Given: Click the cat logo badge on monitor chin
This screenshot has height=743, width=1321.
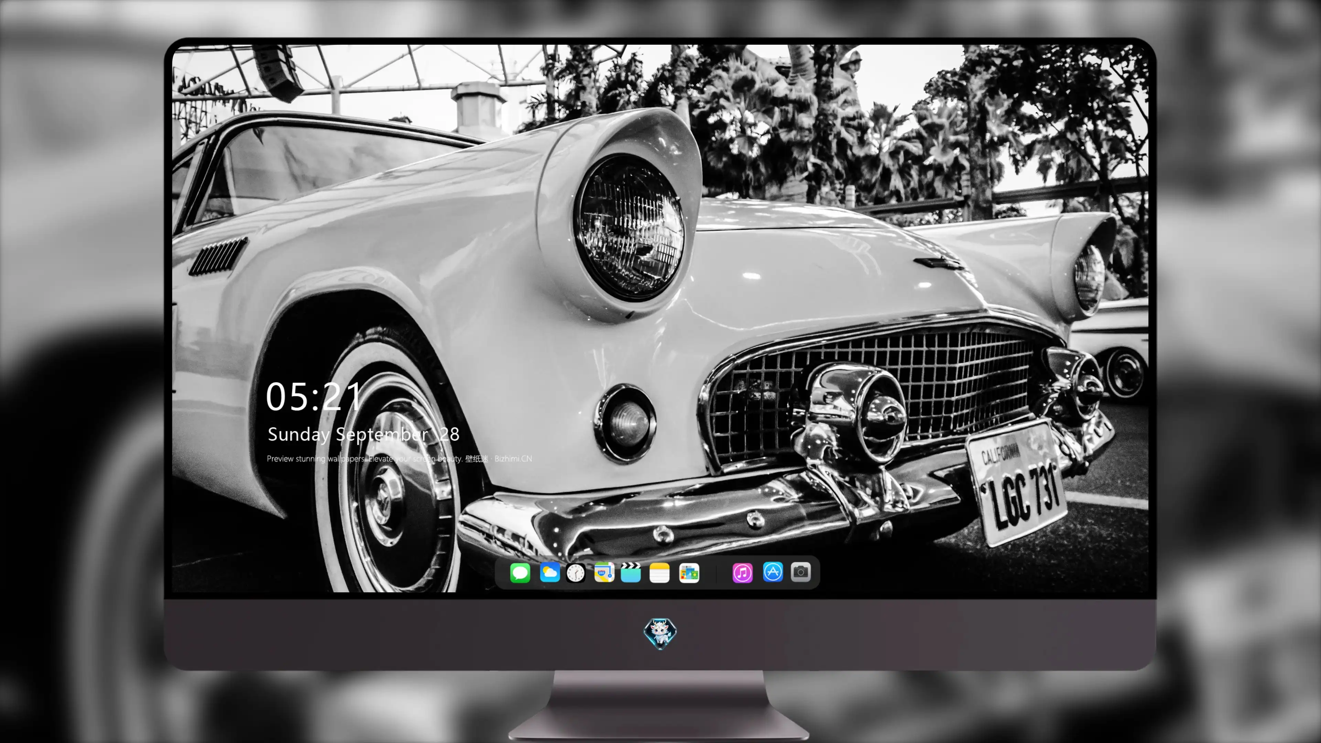Looking at the screenshot, I should click(660, 634).
